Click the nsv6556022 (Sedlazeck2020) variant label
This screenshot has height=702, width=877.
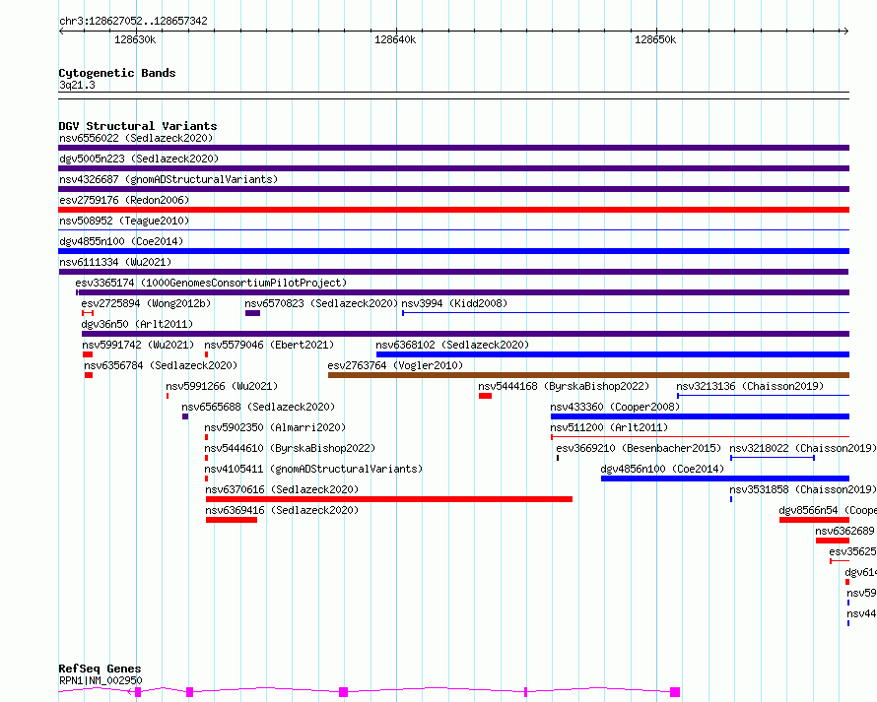coord(136,138)
